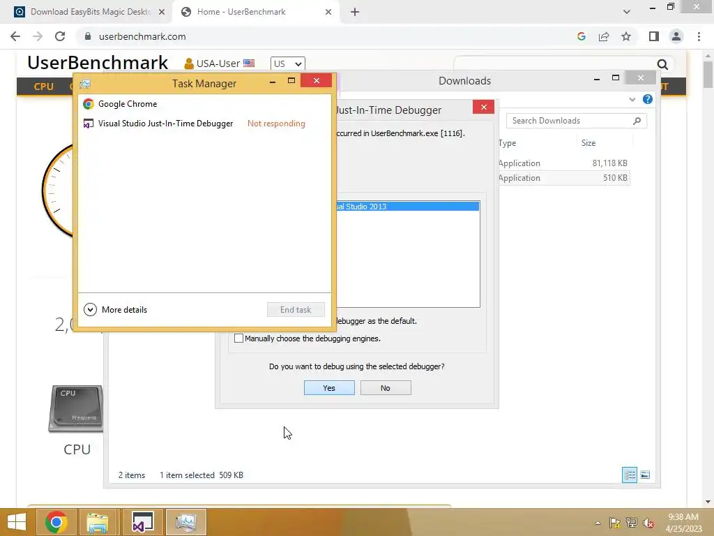Show hidden tray icons arrow
Viewport: 714px width, 536px height.
pos(598,523)
